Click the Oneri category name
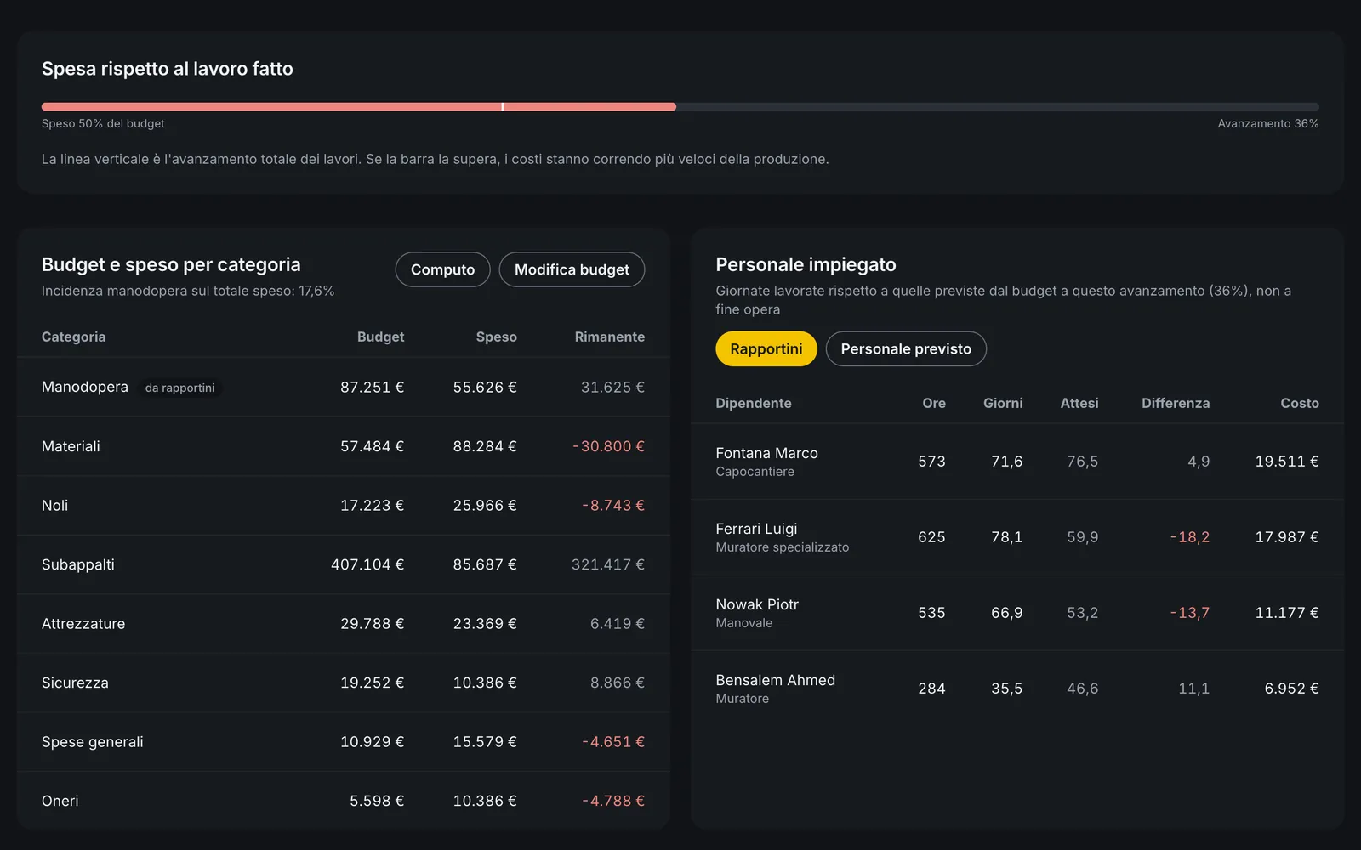Image resolution: width=1361 pixels, height=850 pixels. click(x=60, y=801)
